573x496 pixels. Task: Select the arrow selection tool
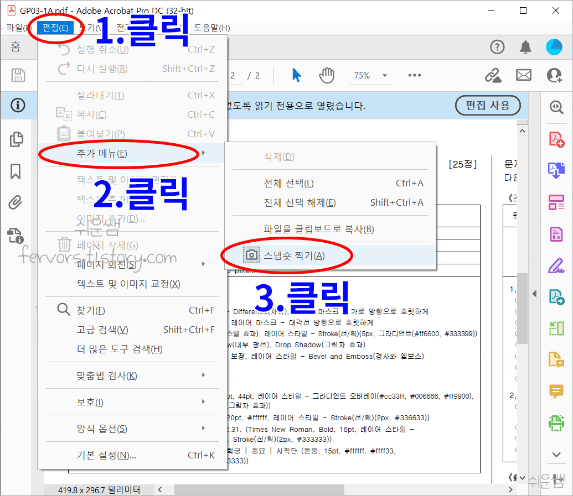coord(297,74)
